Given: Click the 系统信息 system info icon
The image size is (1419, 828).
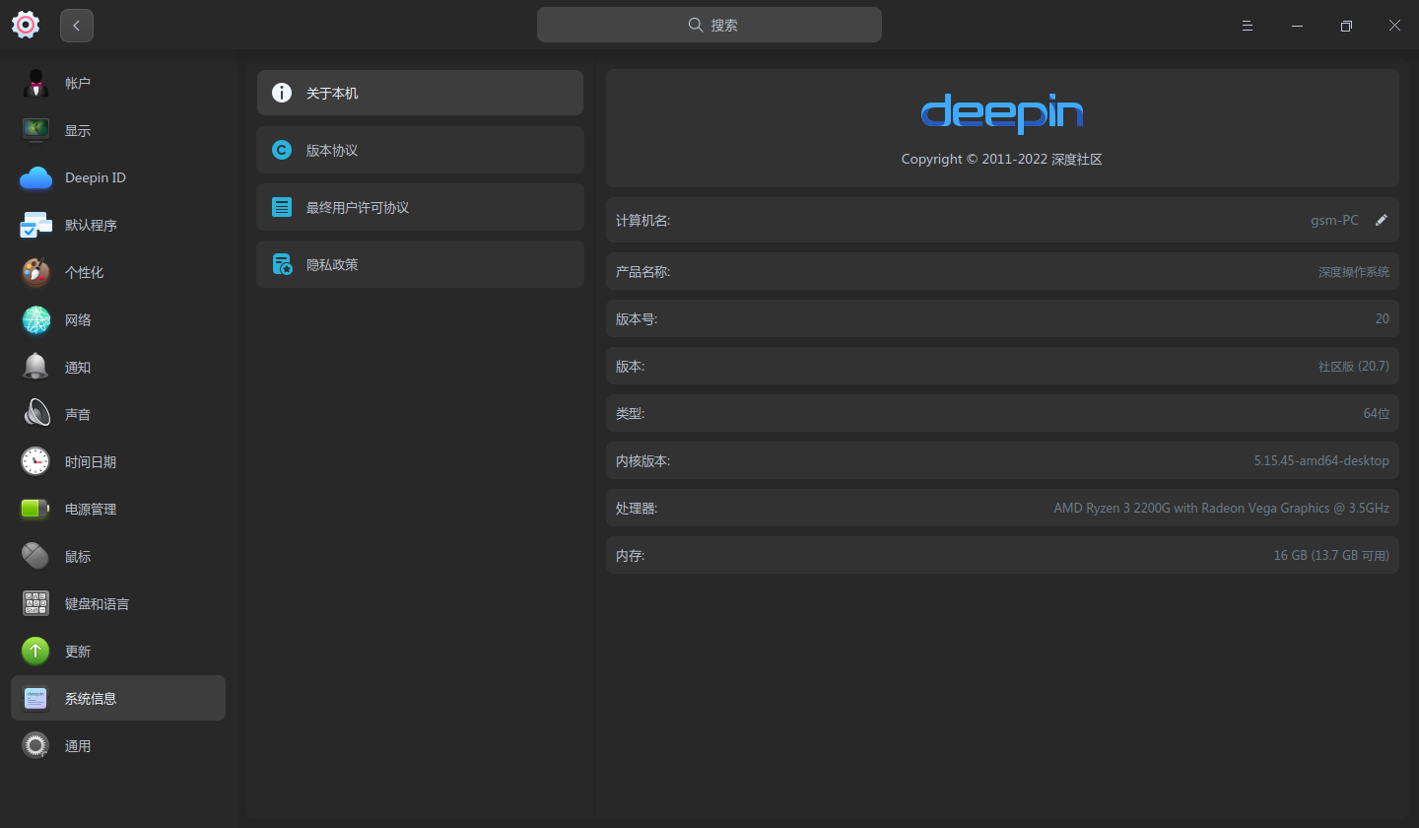Looking at the screenshot, I should [36, 698].
